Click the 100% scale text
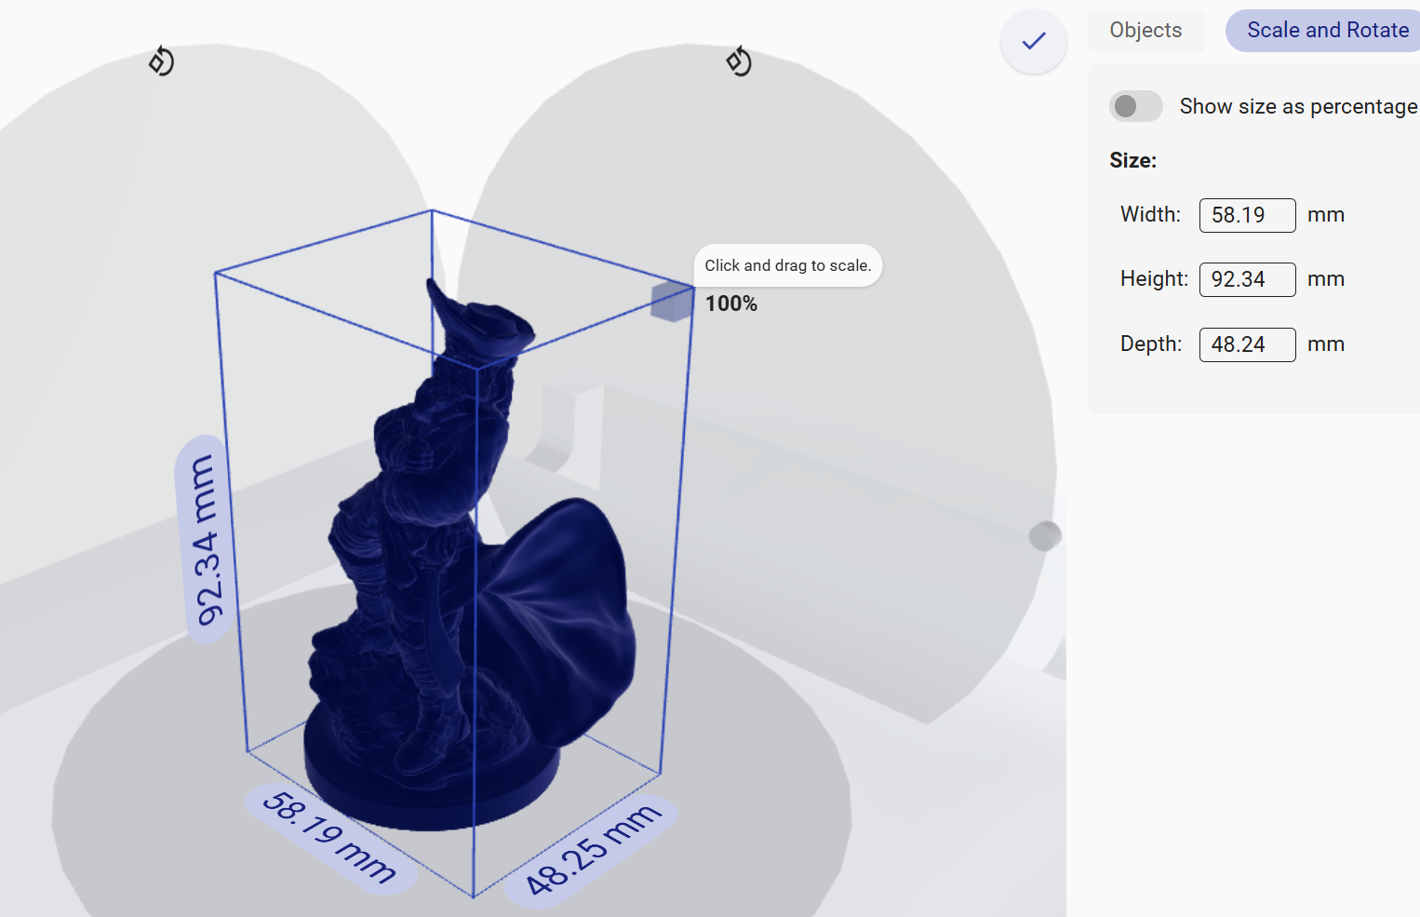The width and height of the screenshot is (1420, 917). point(731,303)
